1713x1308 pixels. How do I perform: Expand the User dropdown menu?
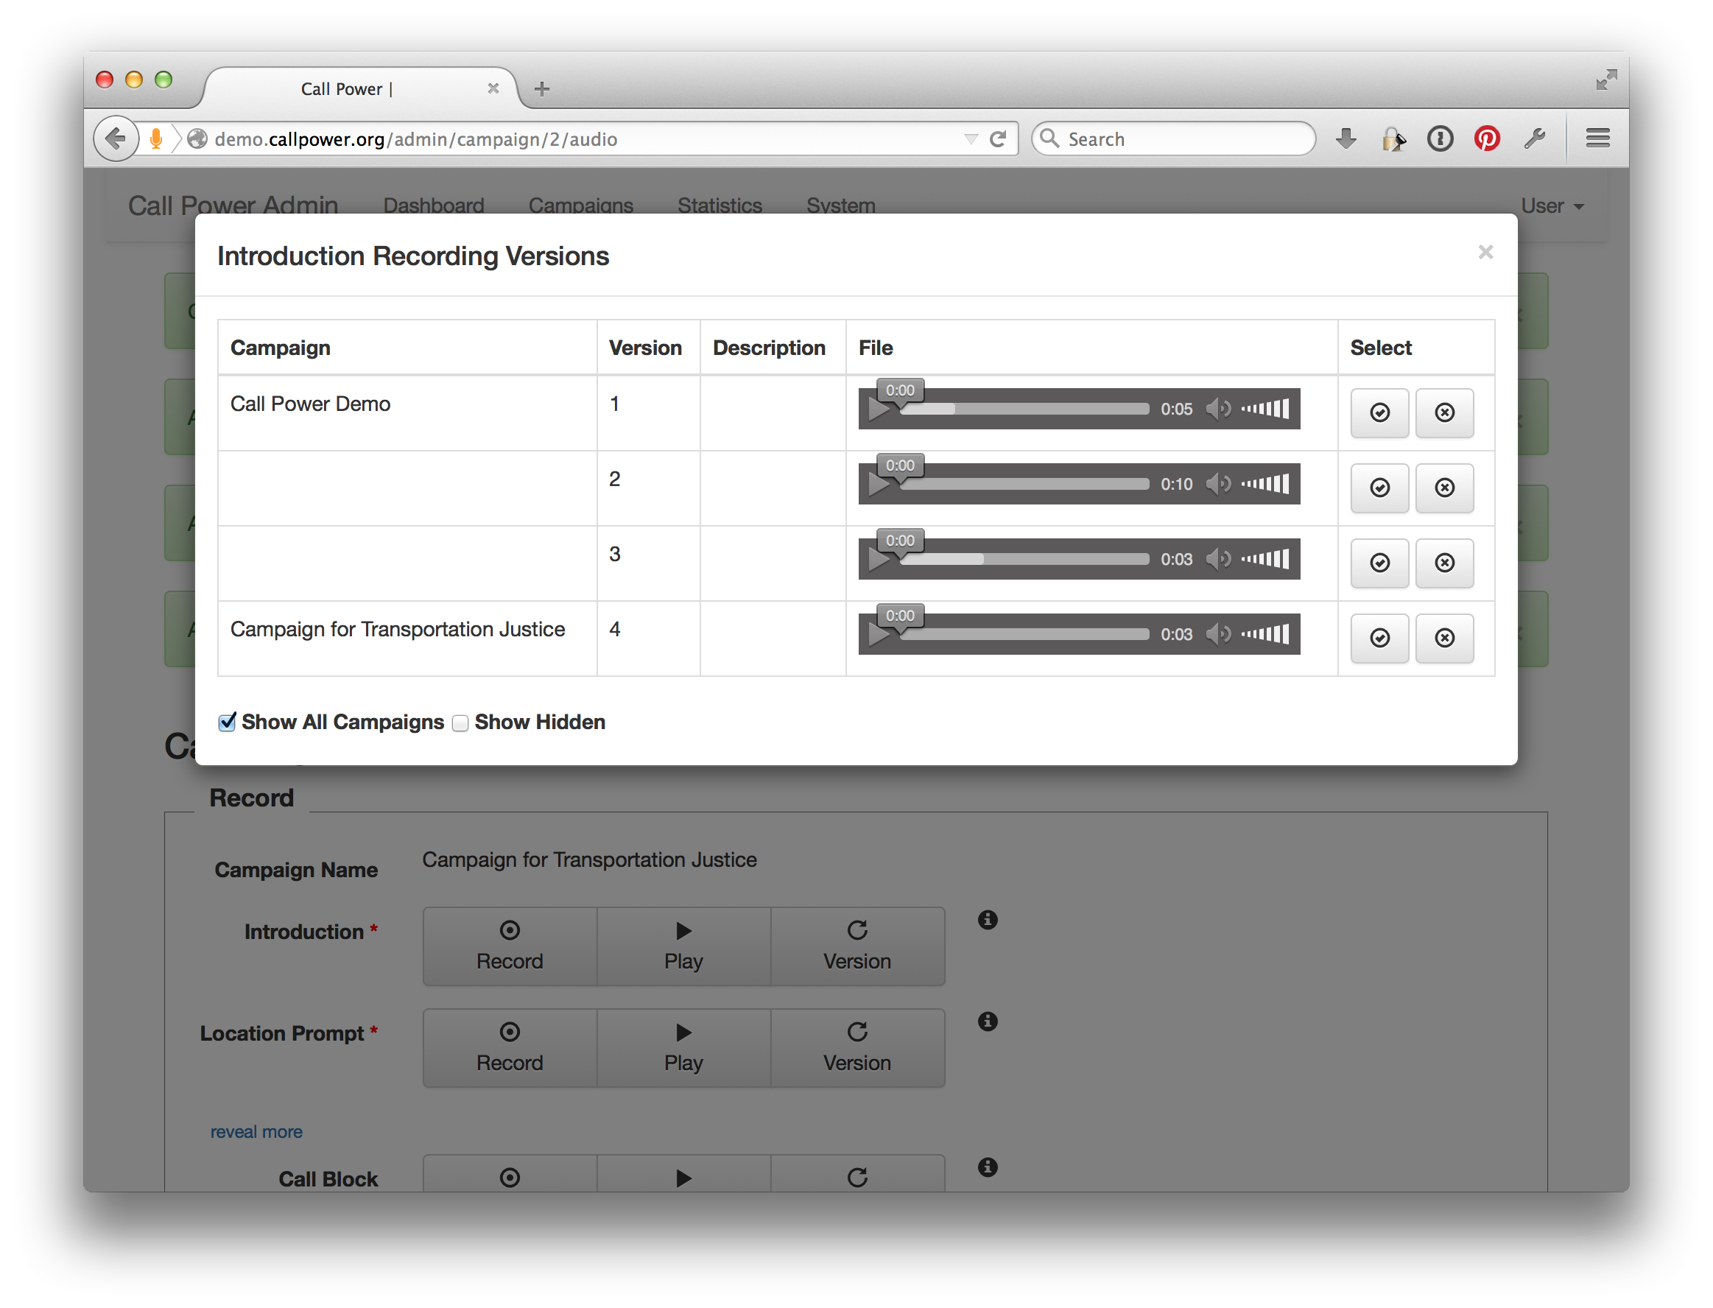[x=1552, y=205]
